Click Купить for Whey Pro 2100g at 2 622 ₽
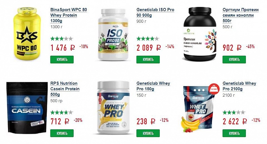Image resolution: width=267 pixels, height=144 pixels. pyautogui.click(x=234, y=133)
